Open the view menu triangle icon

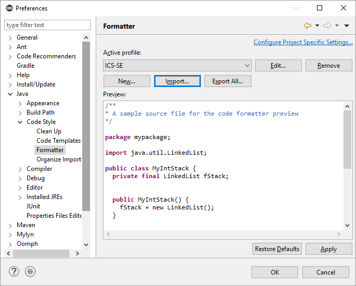point(347,26)
